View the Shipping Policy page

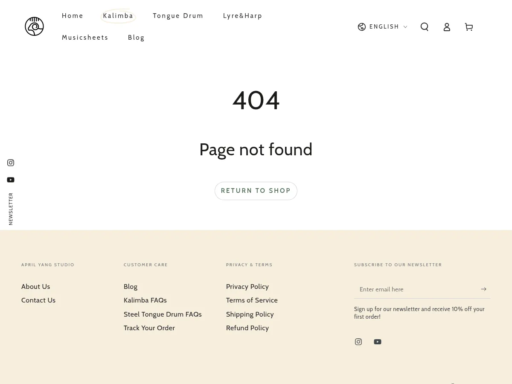(250, 314)
